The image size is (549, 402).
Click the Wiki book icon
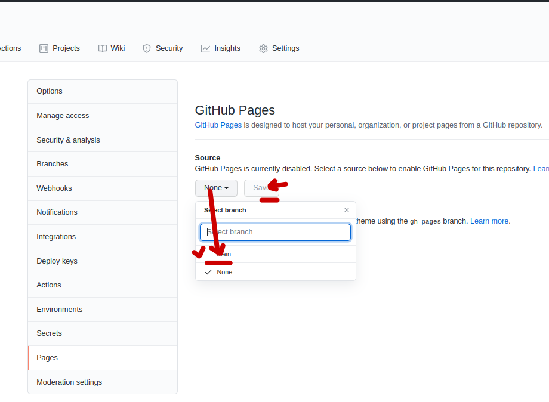(x=103, y=49)
